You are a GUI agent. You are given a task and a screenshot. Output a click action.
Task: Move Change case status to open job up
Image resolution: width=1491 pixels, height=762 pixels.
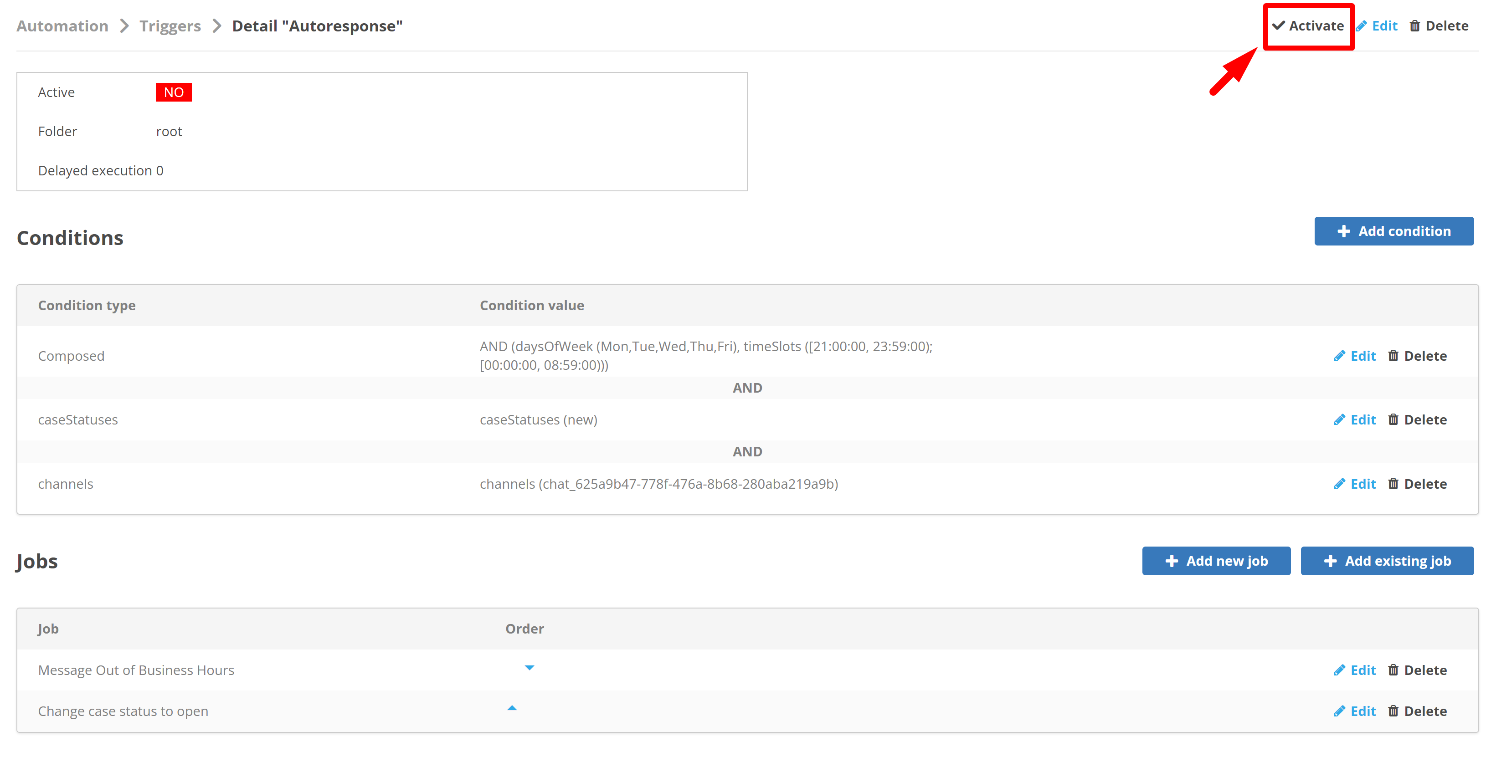pos(512,708)
